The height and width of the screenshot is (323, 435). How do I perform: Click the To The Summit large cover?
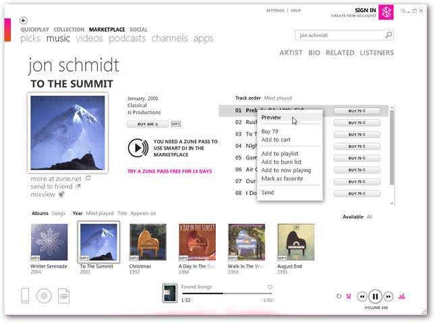tap(67, 133)
